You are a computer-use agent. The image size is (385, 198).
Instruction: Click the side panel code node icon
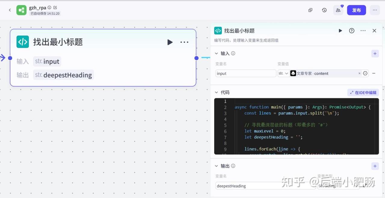[x=218, y=31]
